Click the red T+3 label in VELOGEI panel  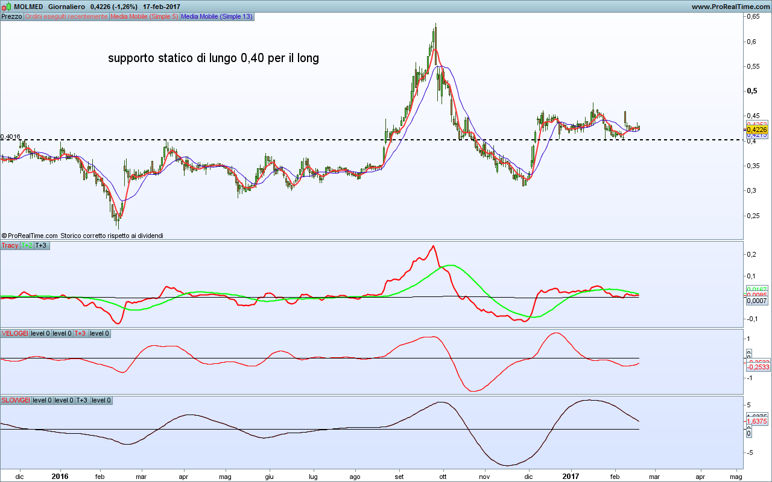pyautogui.click(x=80, y=333)
